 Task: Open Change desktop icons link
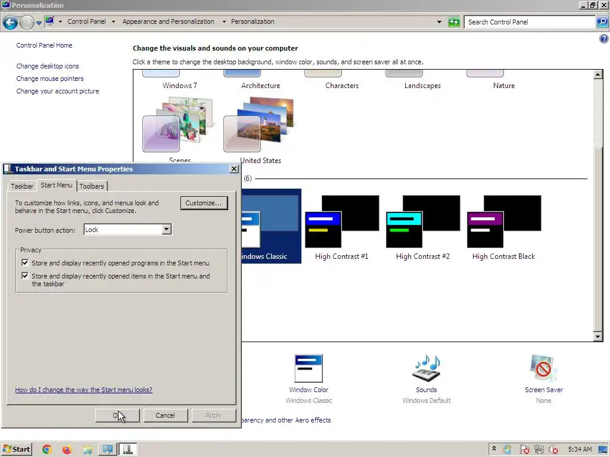coord(48,66)
